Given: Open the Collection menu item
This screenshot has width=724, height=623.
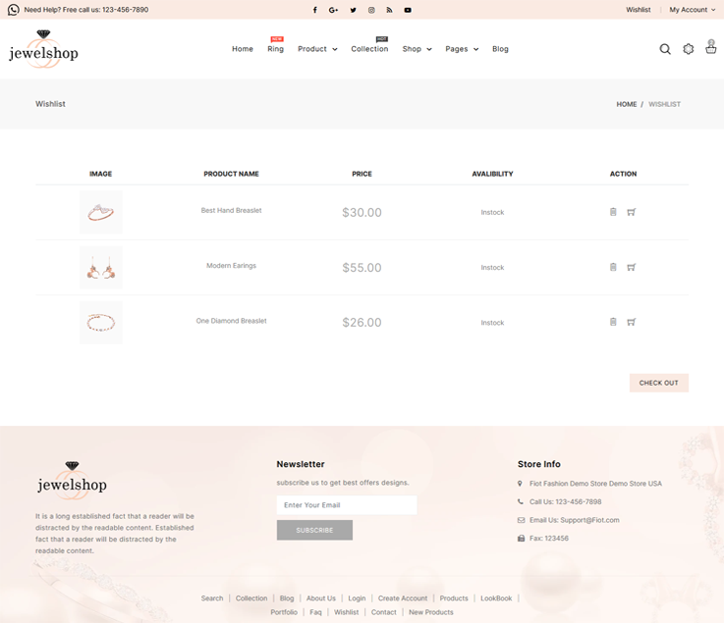Looking at the screenshot, I should [369, 49].
